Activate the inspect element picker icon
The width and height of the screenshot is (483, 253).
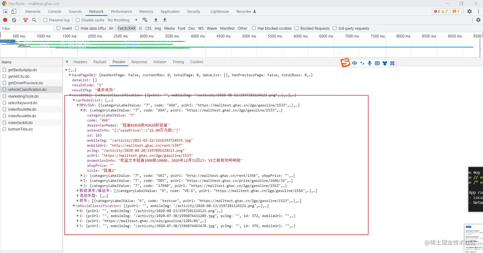[5, 11]
